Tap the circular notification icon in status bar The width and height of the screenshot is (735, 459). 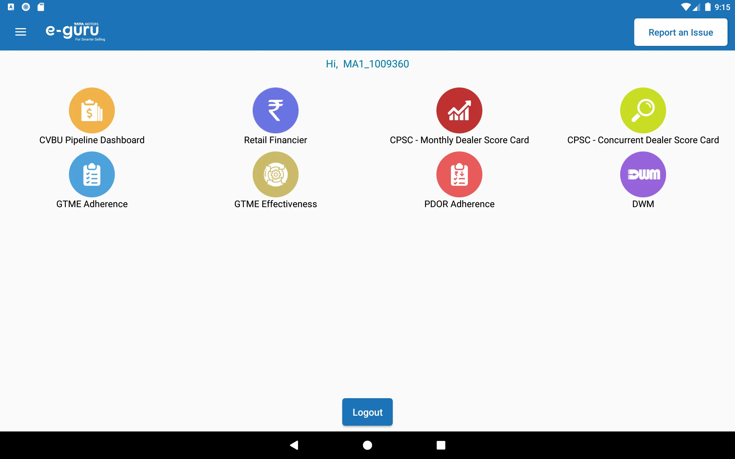point(26,7)
